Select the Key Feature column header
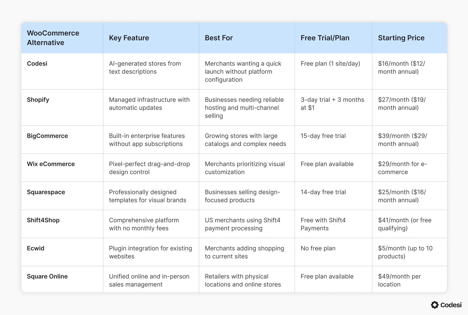 click(129, 38)
